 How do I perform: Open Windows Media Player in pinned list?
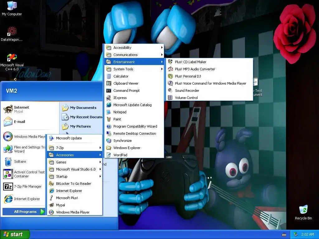click(x=24, y=137)
